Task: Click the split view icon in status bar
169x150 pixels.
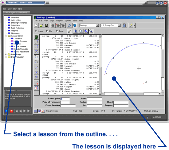Action: tap(39, 111)
